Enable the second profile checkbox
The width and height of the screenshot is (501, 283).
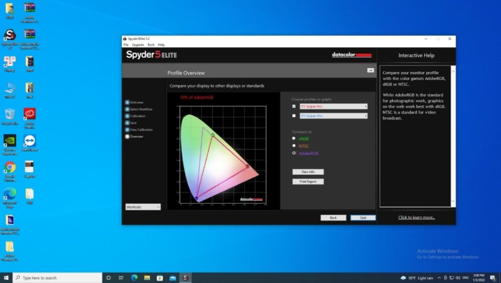tap(294, 116)
